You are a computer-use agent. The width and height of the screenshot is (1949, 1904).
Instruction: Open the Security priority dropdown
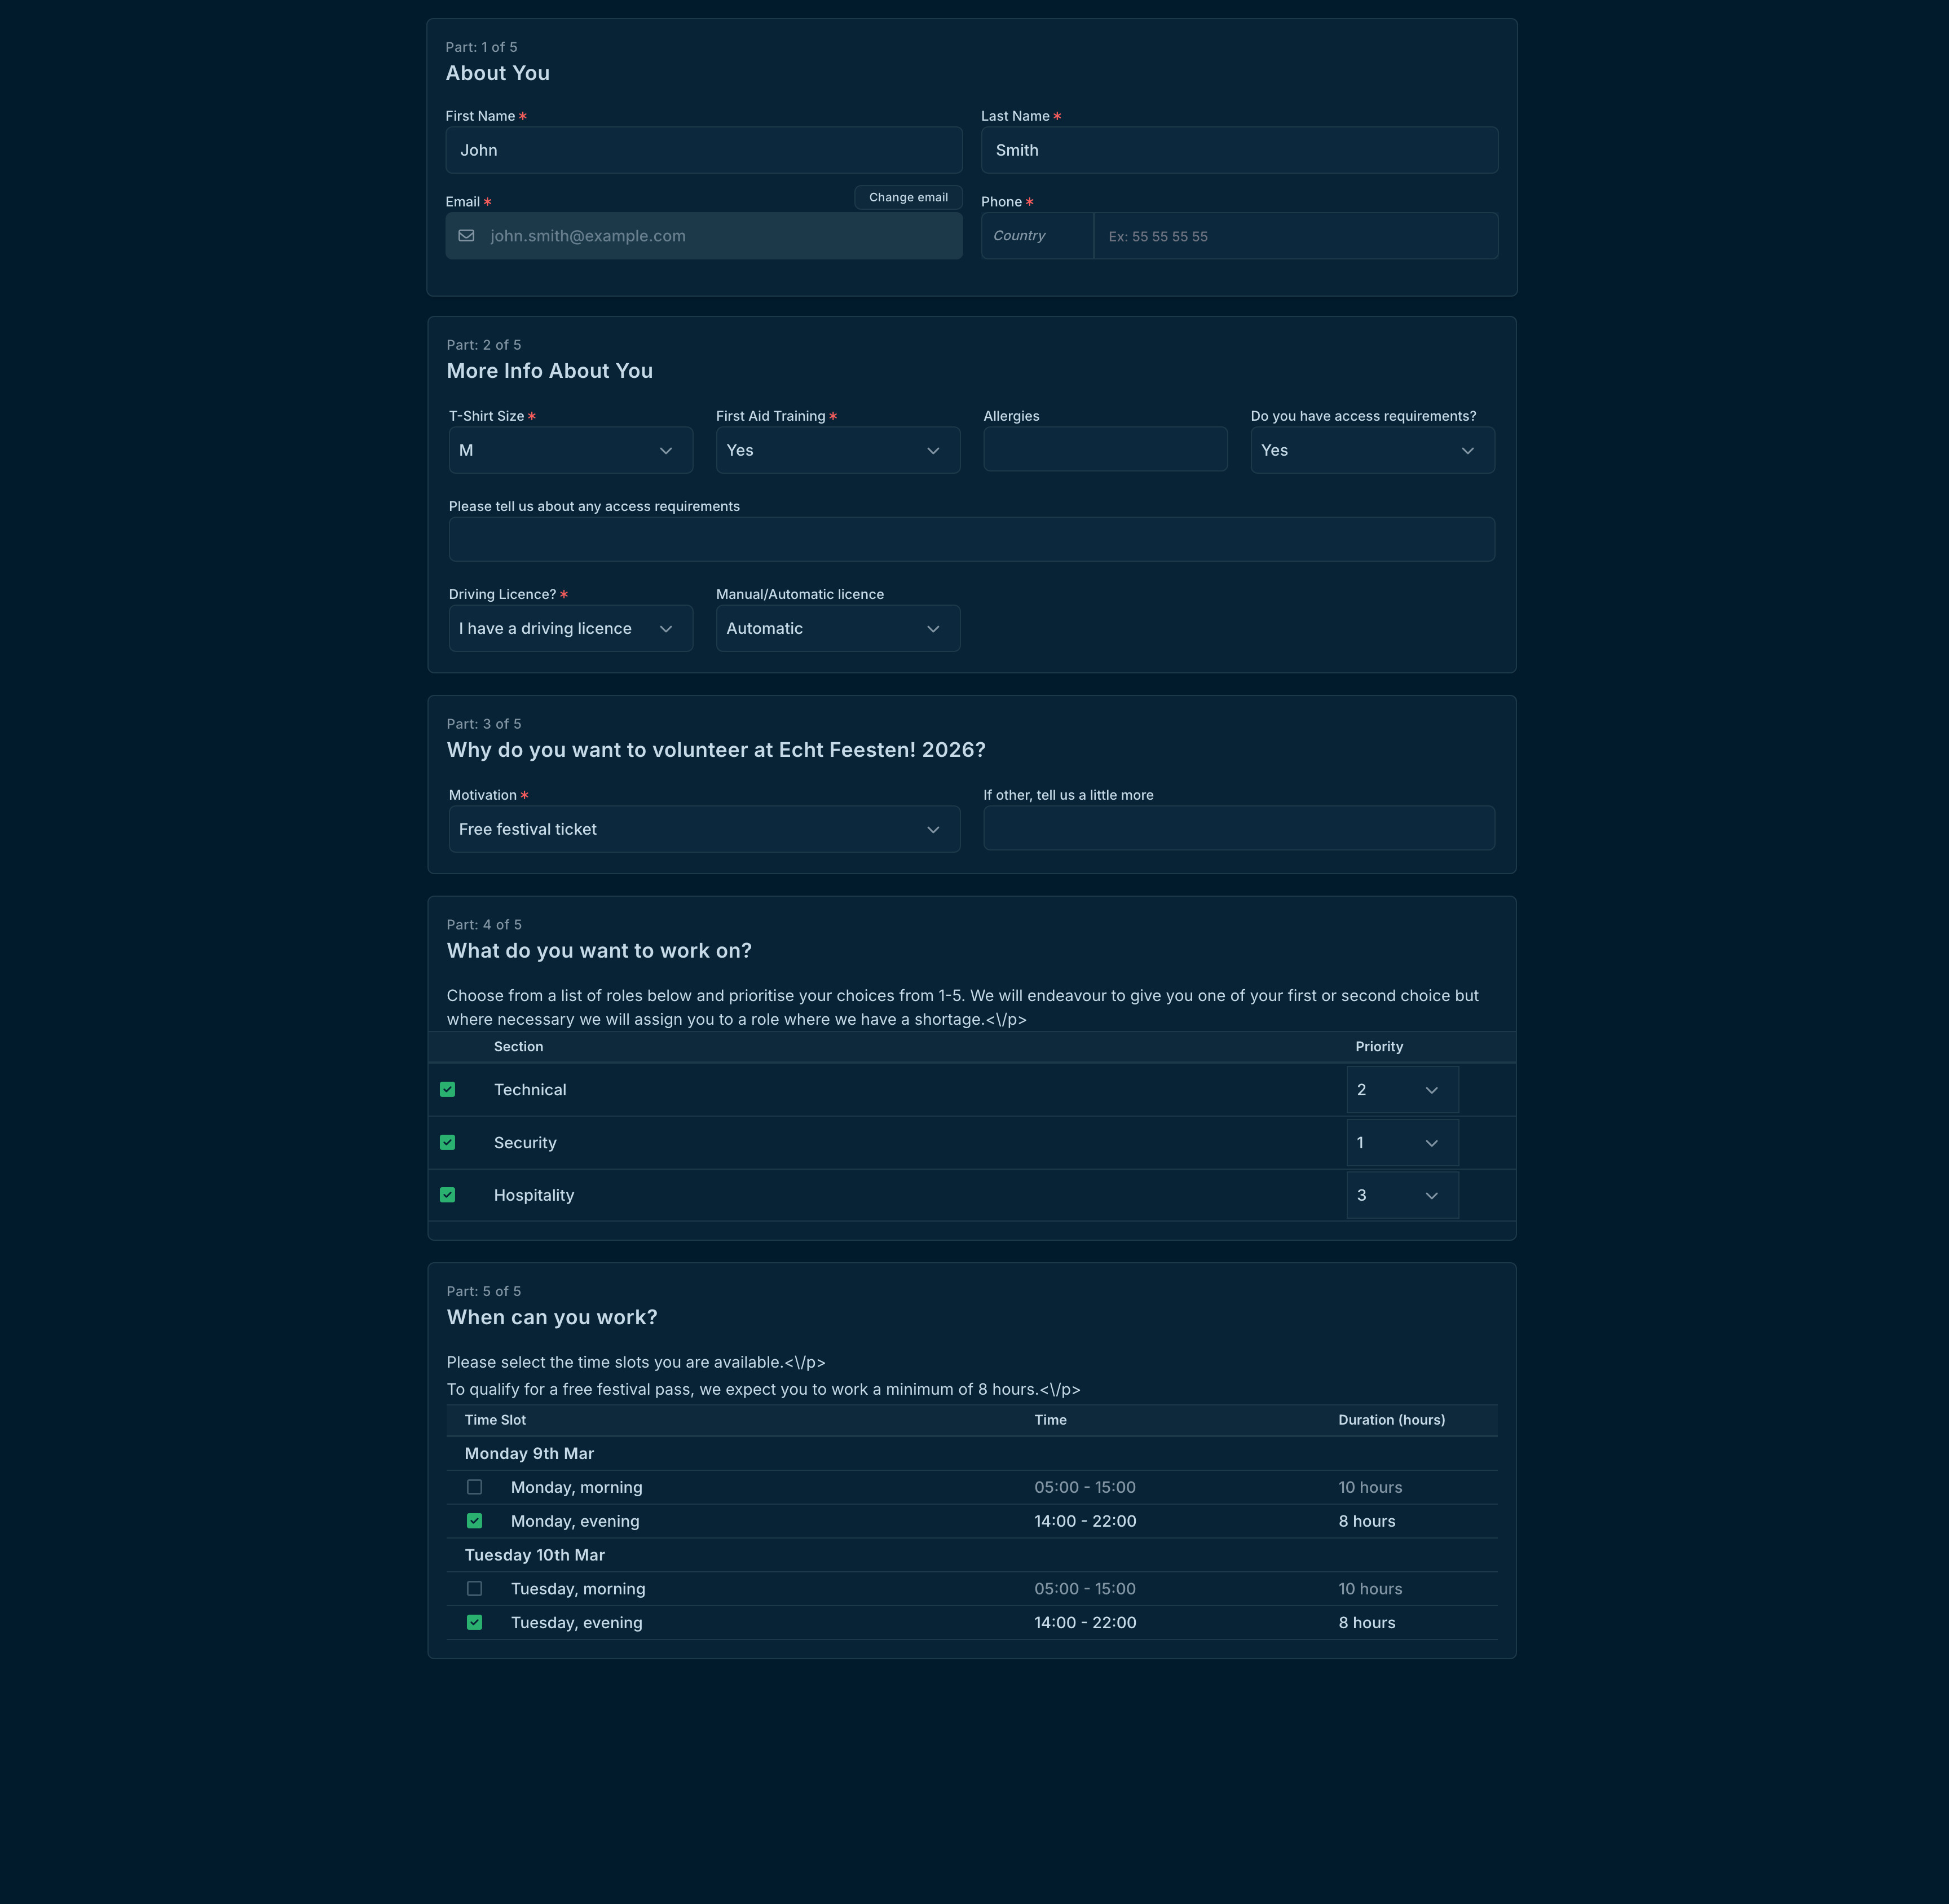coord(1401,1143)
